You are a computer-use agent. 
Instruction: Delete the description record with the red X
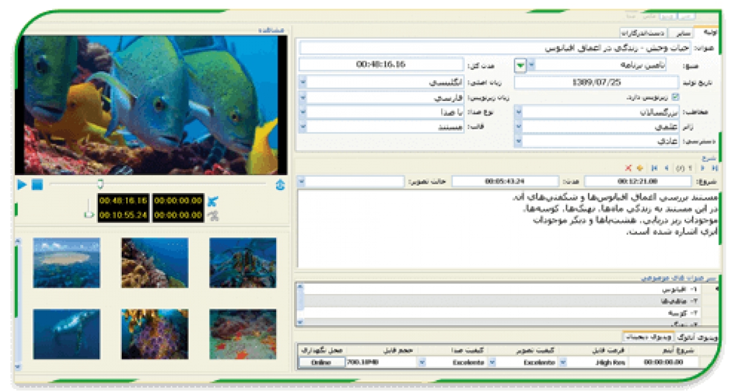(628, 167)
